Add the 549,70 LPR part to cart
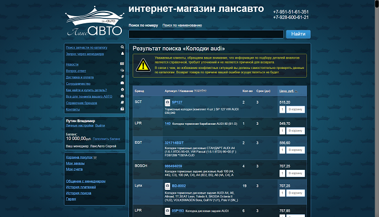 point(296,131)
